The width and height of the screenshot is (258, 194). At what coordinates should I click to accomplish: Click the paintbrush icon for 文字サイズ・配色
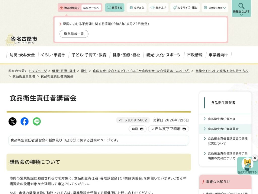(x=175, y=7)
